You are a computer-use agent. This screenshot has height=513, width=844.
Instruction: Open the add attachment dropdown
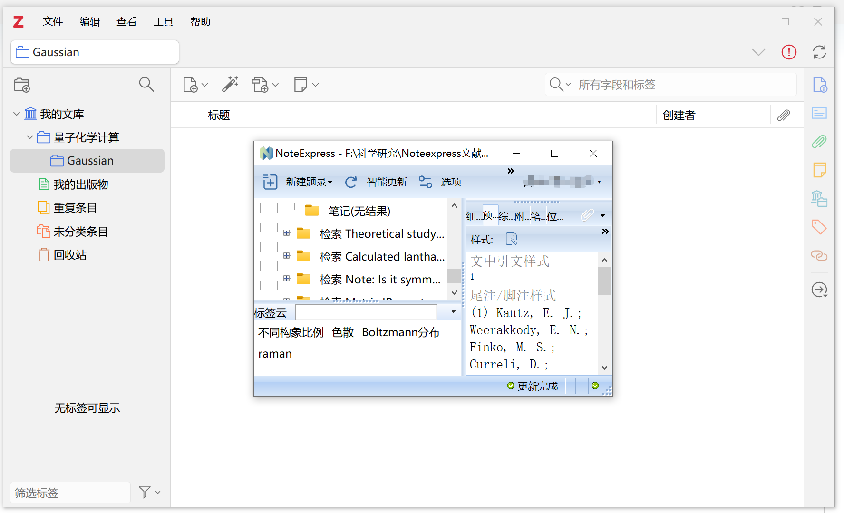[265, 85]
